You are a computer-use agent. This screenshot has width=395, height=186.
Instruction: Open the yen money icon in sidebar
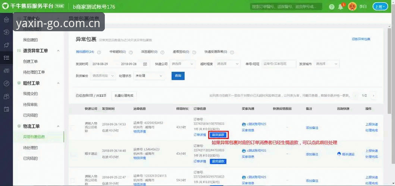click(6, 32)
